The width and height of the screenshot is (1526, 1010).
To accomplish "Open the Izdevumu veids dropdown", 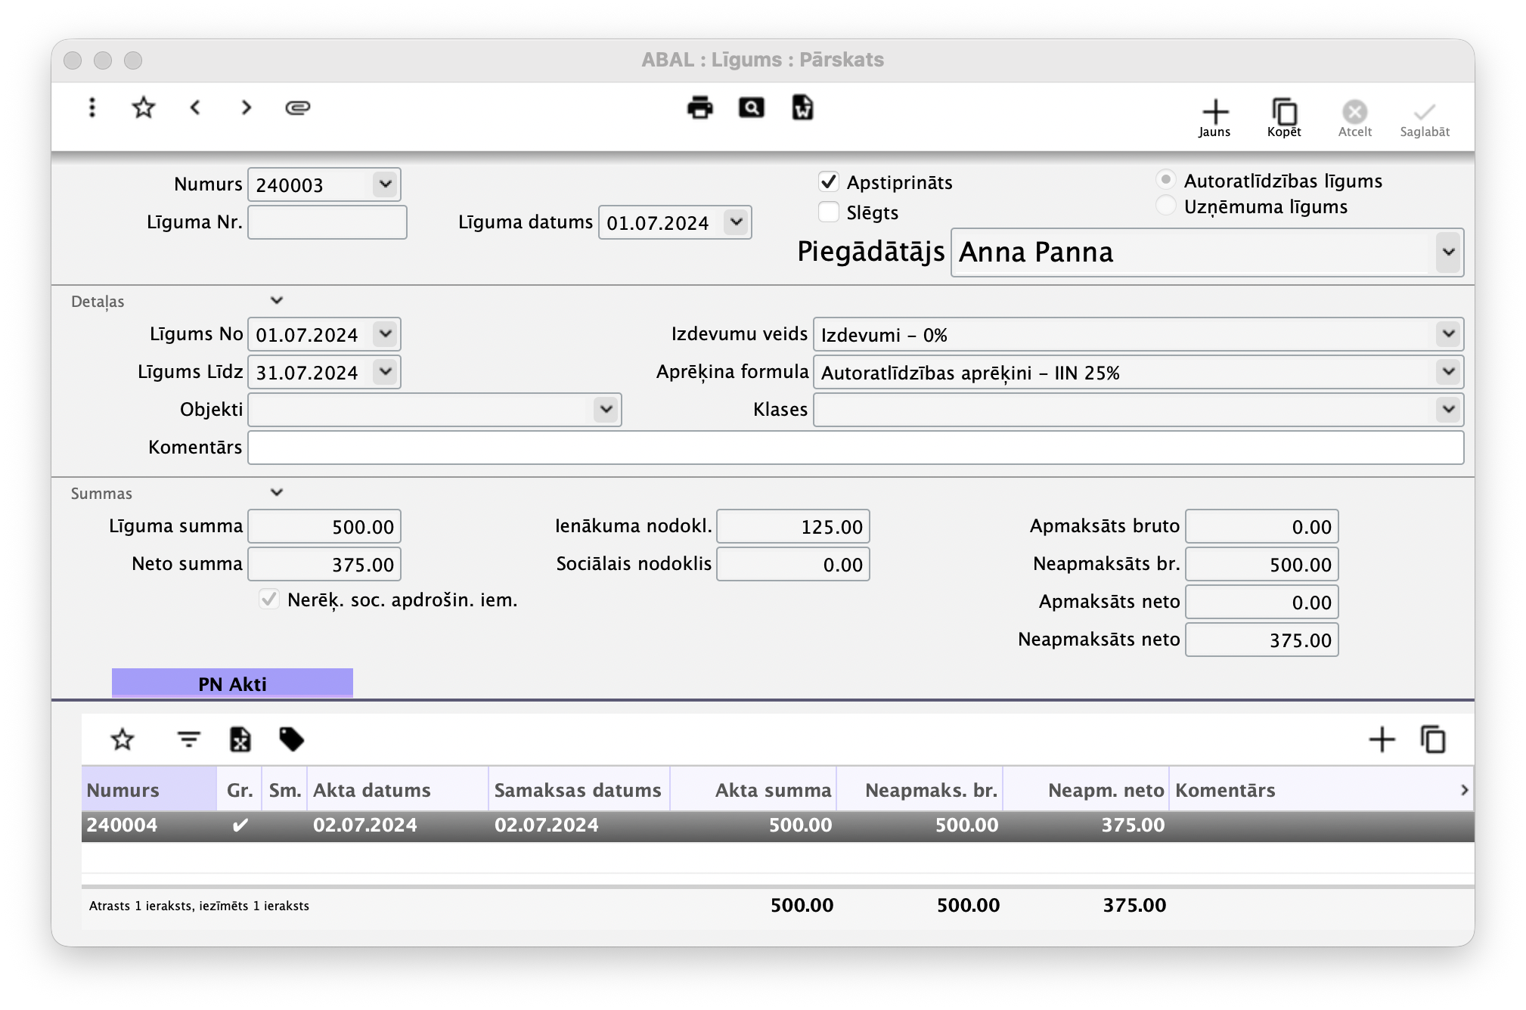I will click(x=1448, y=334).
